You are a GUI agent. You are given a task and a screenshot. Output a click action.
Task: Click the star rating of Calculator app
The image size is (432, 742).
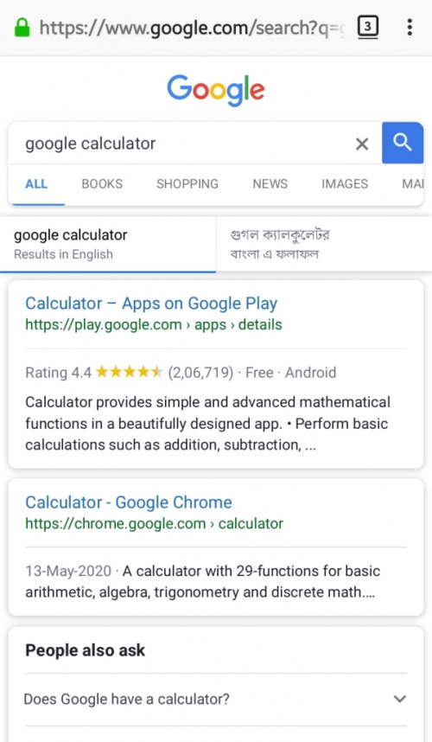click(x=129, y=372)
